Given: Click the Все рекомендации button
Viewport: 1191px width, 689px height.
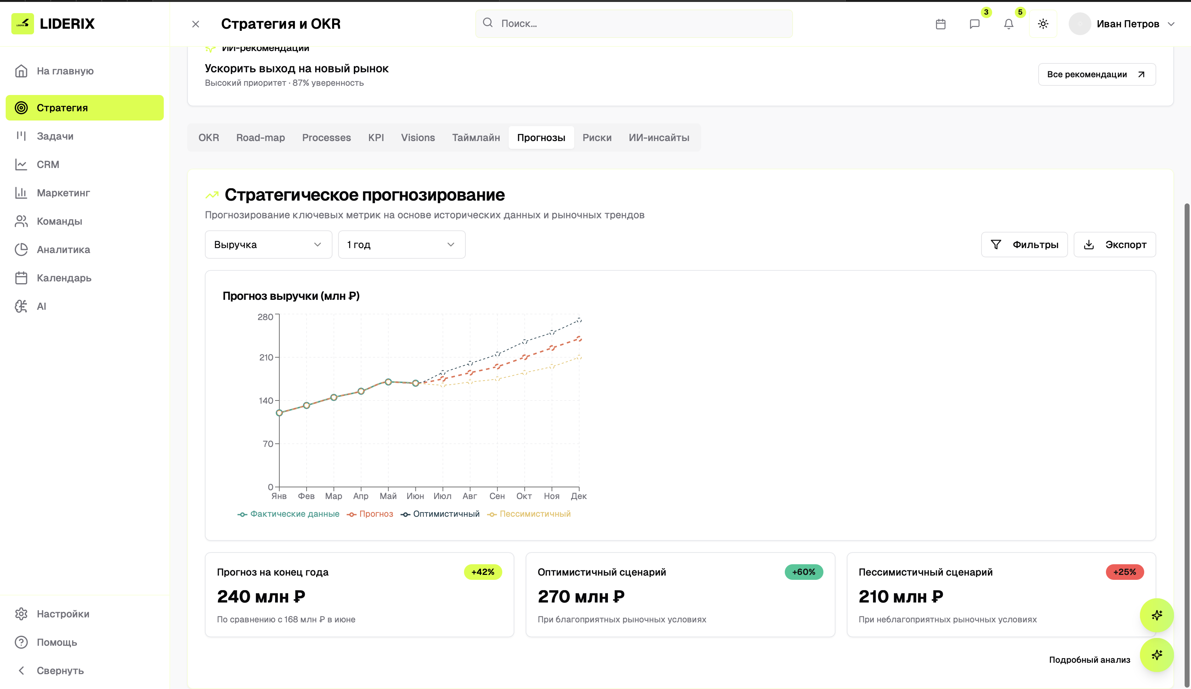Looking at the screenshot, I should point(1096,74).
